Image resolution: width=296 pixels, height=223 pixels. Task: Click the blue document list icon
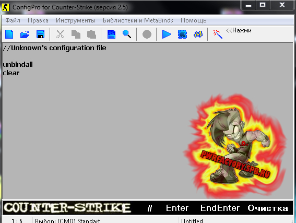(x=111, y=34)
